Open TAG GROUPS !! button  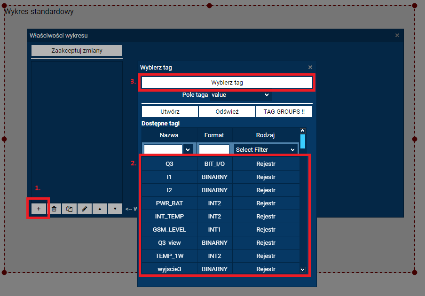(284, 112)
